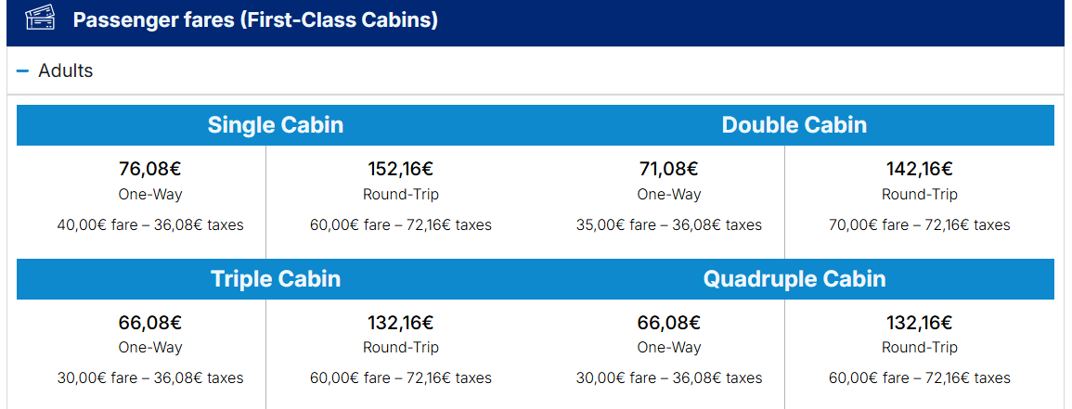Choose Single Cabin one-way 76,08€ fare
Viewport: 1072px width, 409px height.
[x=150, y=169]
